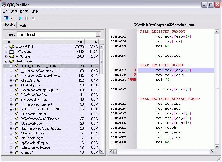Viewport: 222px width, 162px height.
Task: Select the KiRetireDpcList function row
Action: (x=31, y=85)
